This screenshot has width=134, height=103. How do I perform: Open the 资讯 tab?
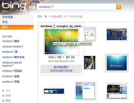point(5,22)
